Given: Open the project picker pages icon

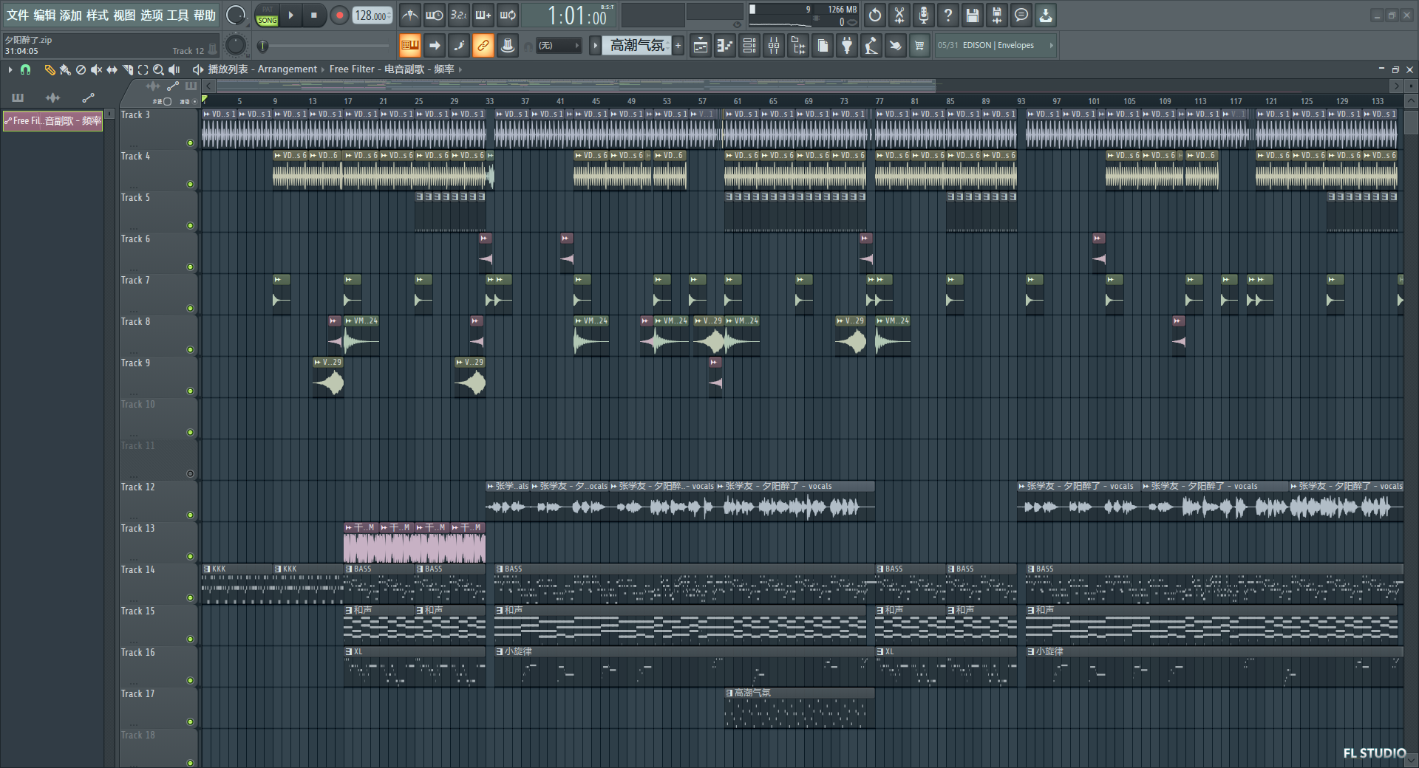Looking at the screenshot, I should (x=823, y=46).
